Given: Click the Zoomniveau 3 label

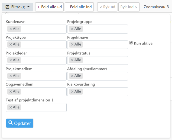Looking at the screenshot, I should click(x=156, y=7).
